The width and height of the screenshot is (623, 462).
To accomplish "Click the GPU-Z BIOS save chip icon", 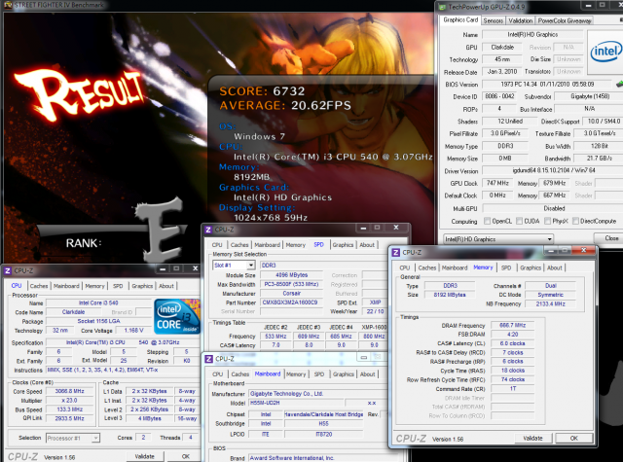I will [619, 84].
